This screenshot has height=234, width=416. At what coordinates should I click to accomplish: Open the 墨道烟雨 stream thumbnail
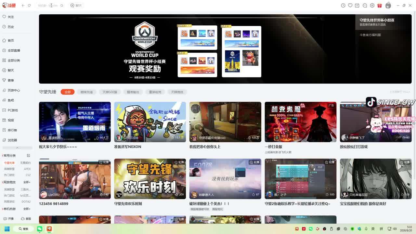tap(75, 122)
